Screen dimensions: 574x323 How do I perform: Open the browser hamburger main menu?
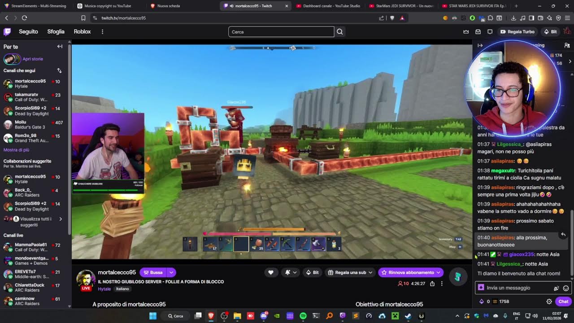click(x=567, y=18)
